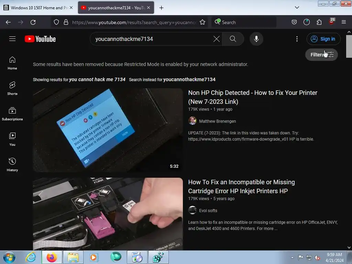Image resolution: width=352 pixels, height=264 pixels.
Task: Open the YouTube guide hamburger menu
Action: (12, 39)
